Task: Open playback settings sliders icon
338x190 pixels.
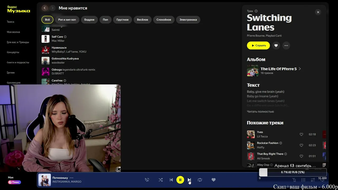Action: (313, 180)
